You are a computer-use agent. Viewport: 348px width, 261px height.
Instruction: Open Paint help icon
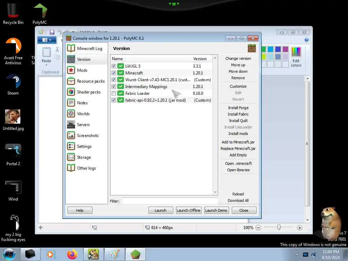(x=307, y=40)
